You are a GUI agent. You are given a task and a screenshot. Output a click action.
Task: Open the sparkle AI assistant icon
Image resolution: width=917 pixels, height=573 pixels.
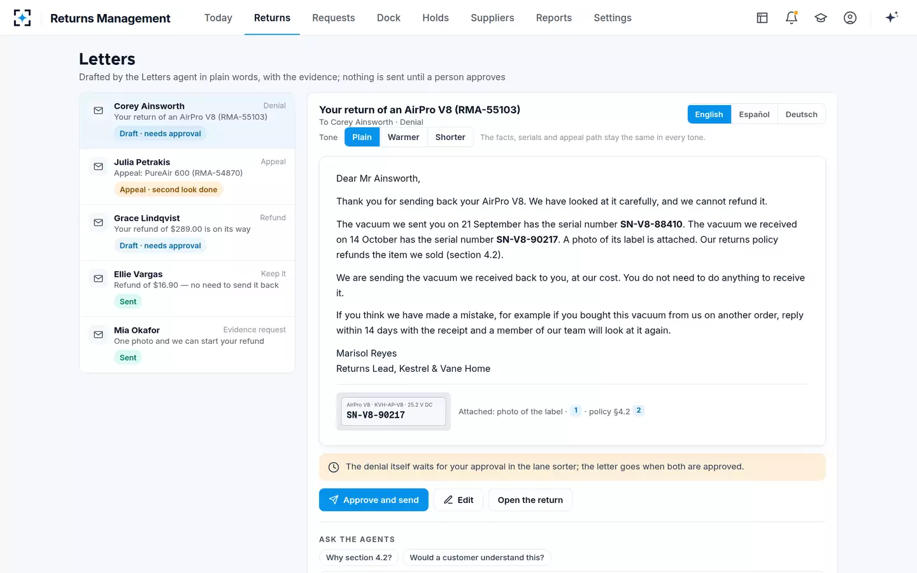coord(892,17)
